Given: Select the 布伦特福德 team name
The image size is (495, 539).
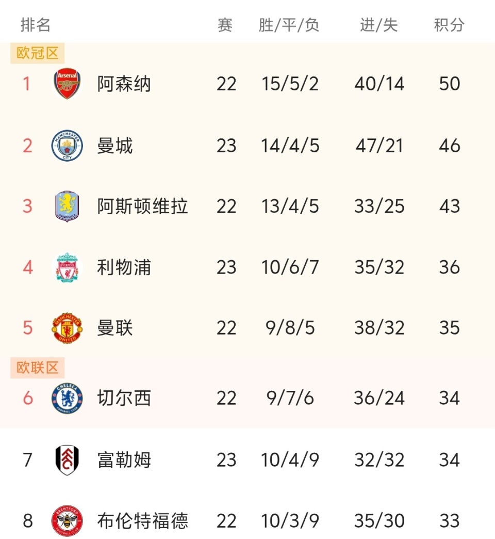Looking at the screenshot, I should tap(142, 520).
